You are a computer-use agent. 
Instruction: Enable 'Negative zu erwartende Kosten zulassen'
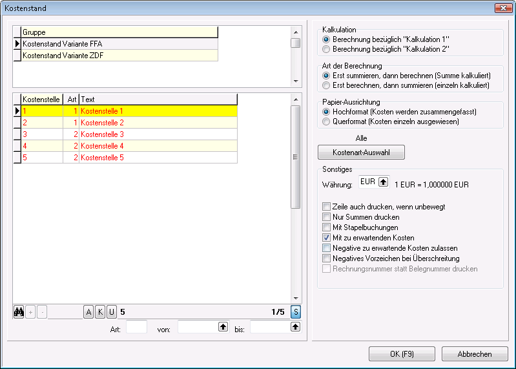coord(326,248)
